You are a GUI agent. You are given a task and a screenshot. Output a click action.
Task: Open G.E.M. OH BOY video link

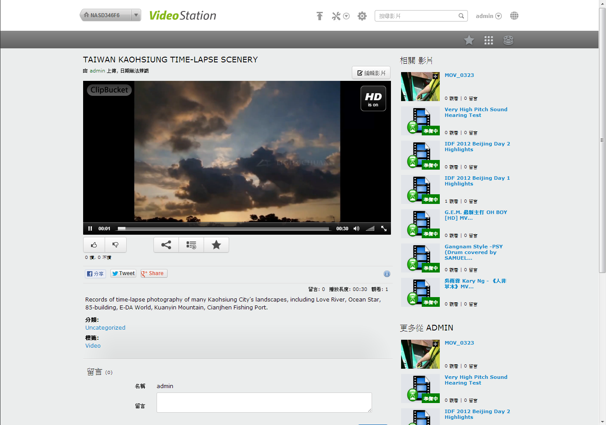click(x=476, y=215)
